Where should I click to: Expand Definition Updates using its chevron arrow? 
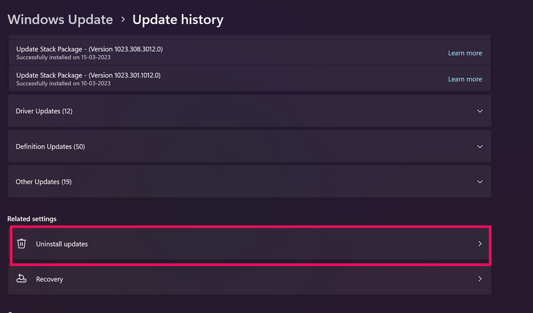480,147
